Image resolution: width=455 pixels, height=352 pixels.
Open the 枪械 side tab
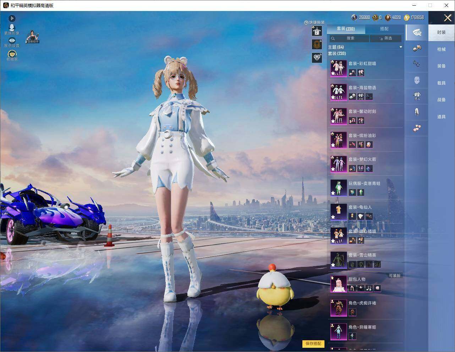point(442,49)
